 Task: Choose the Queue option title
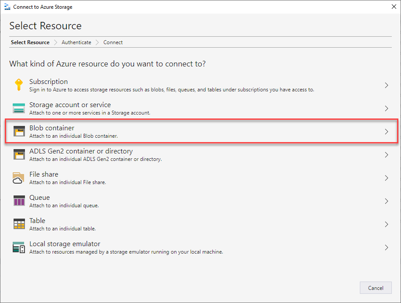tap(40, 198)
